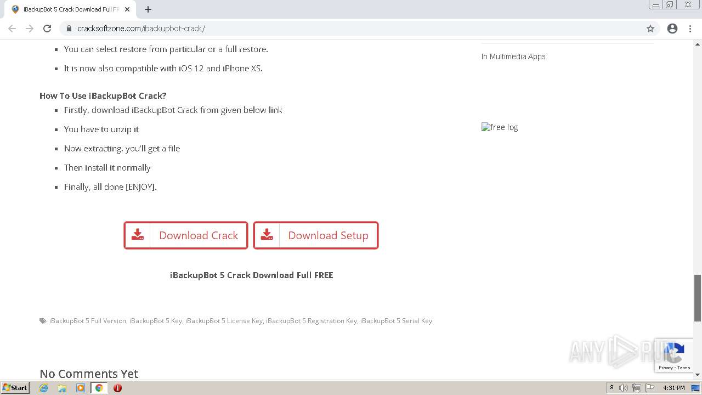Click 'Finally, all done [ENJOY].' line

110,187
